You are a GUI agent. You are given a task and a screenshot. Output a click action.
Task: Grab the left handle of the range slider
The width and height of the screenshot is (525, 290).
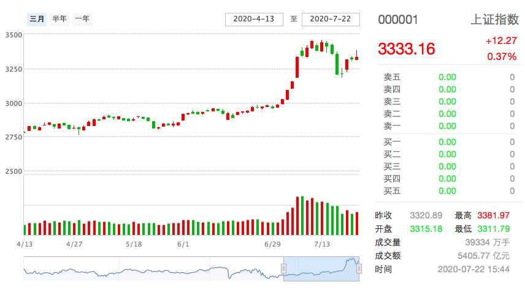tap(283, 269)
